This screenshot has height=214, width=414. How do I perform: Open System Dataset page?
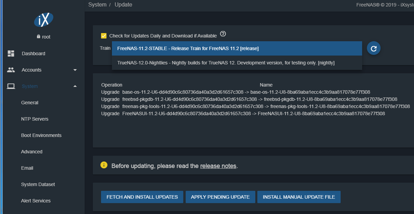coord(38,184)
